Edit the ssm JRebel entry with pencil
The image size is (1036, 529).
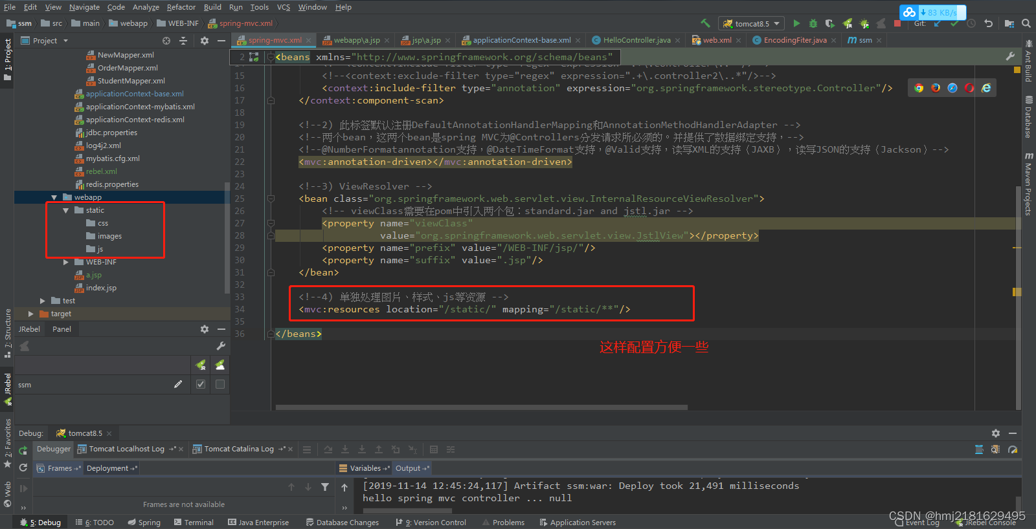pos(178,384)
